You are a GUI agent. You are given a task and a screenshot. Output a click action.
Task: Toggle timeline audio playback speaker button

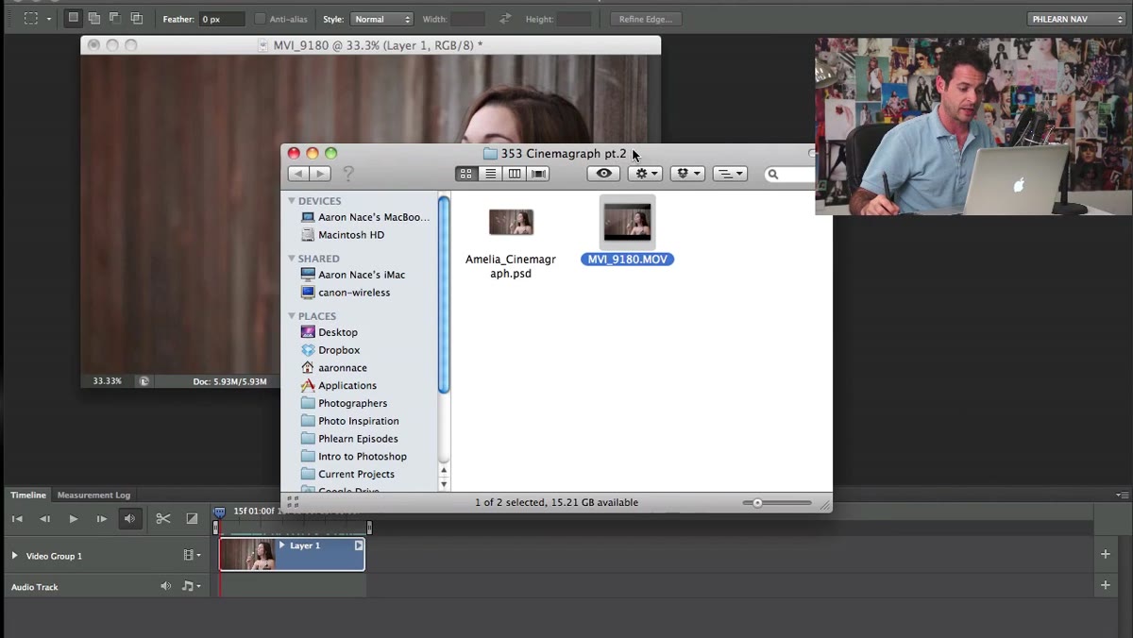tap(130, 518)
